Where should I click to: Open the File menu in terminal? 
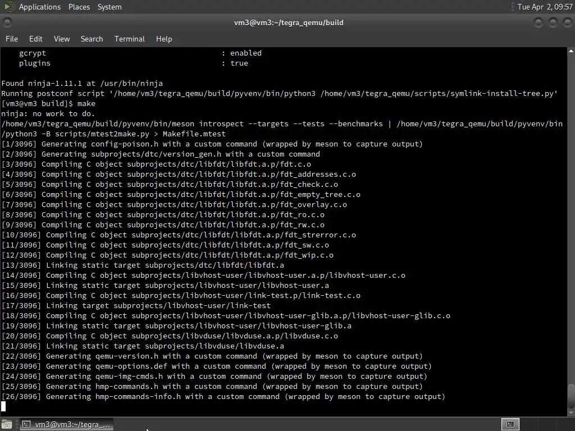point(12,39)
